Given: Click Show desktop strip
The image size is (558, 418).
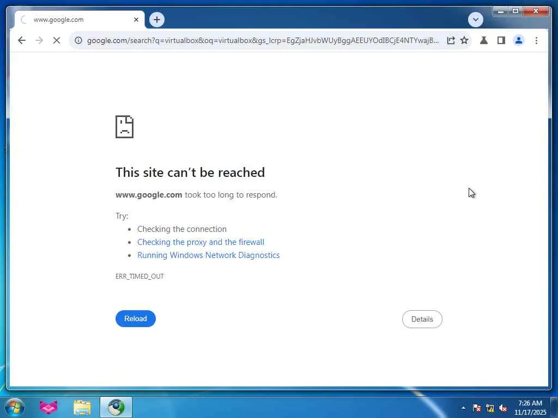Looking at the screenshot, I should coord(554,407).
